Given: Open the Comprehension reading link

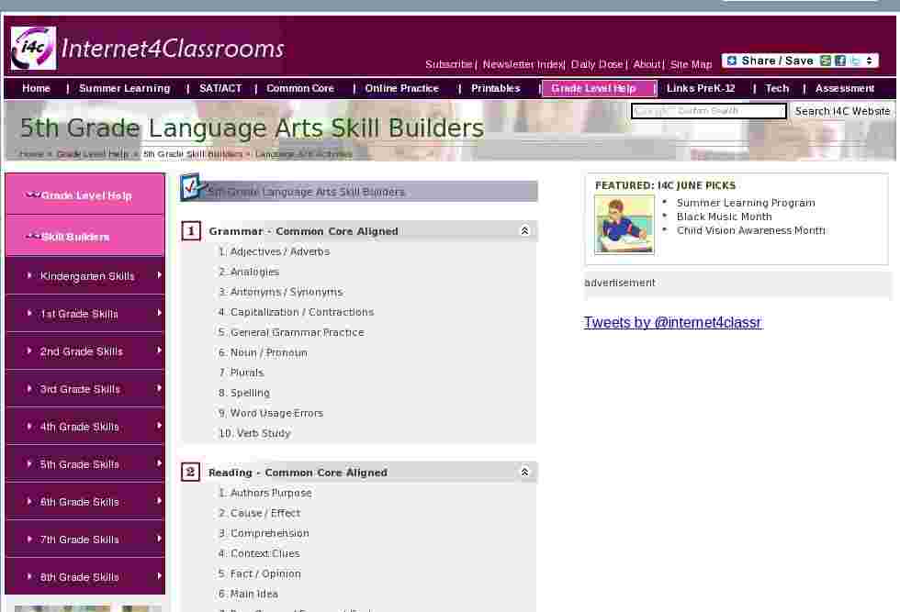Looking at the screenshot, I should click(269, 533).
